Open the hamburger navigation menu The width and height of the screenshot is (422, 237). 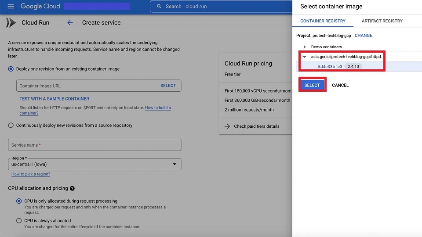click(11, 7)
